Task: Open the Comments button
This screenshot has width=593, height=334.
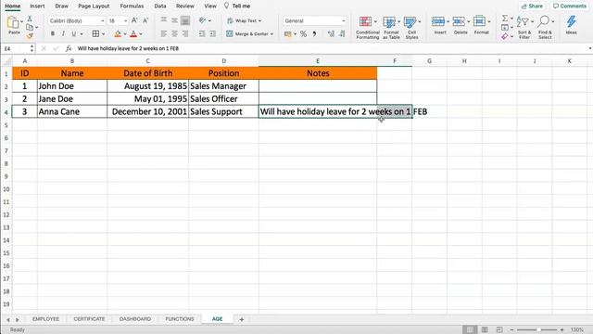Action: [x=570, y=6]
